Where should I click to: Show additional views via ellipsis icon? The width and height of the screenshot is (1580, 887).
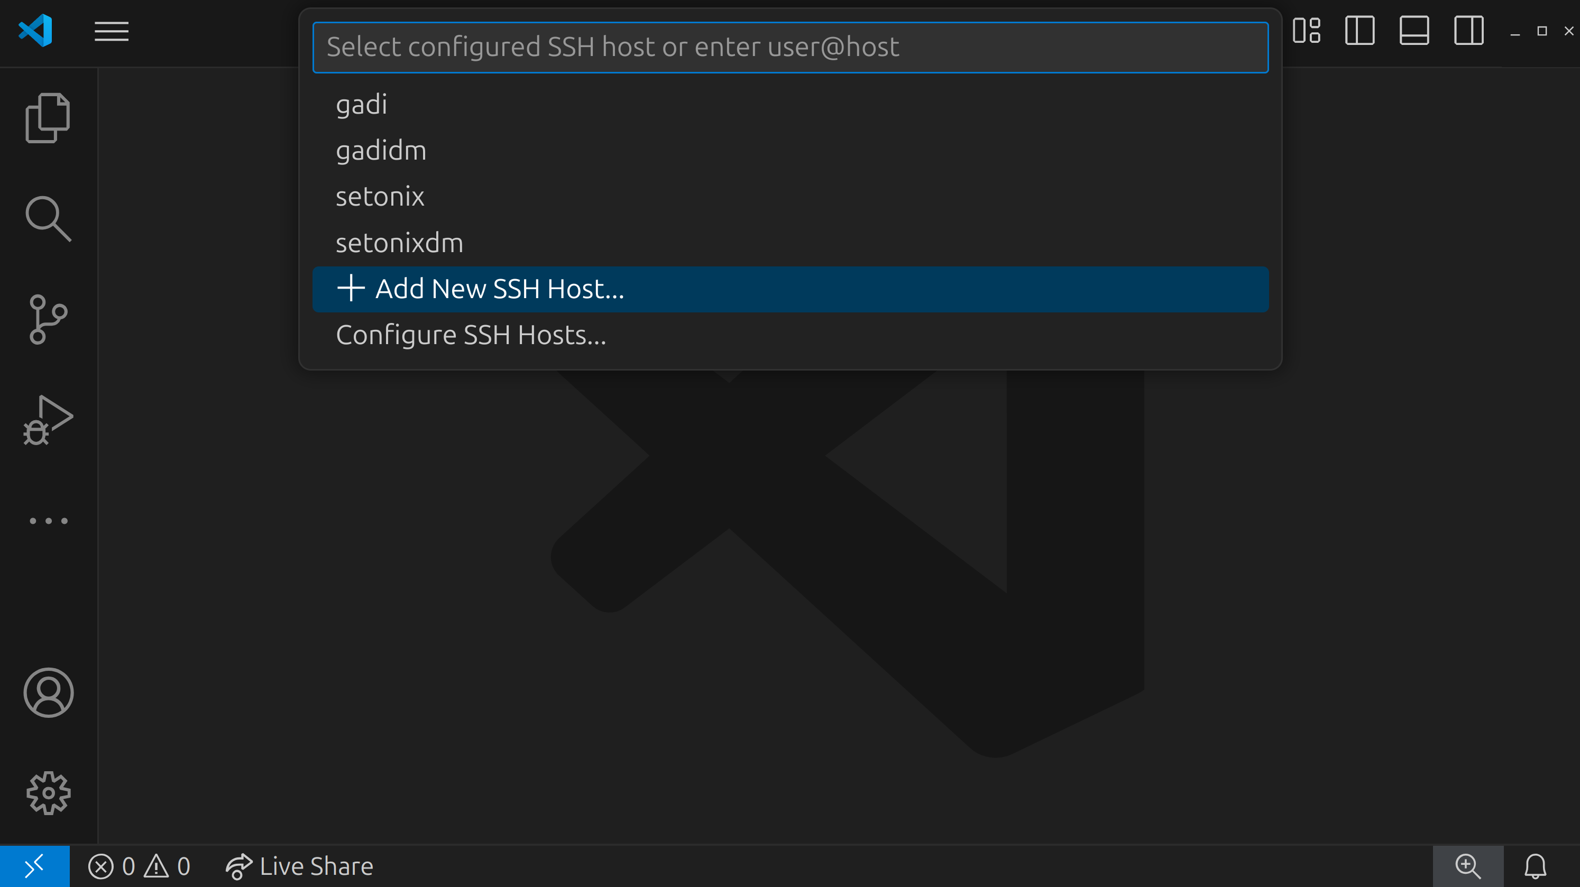click(48, 521)
